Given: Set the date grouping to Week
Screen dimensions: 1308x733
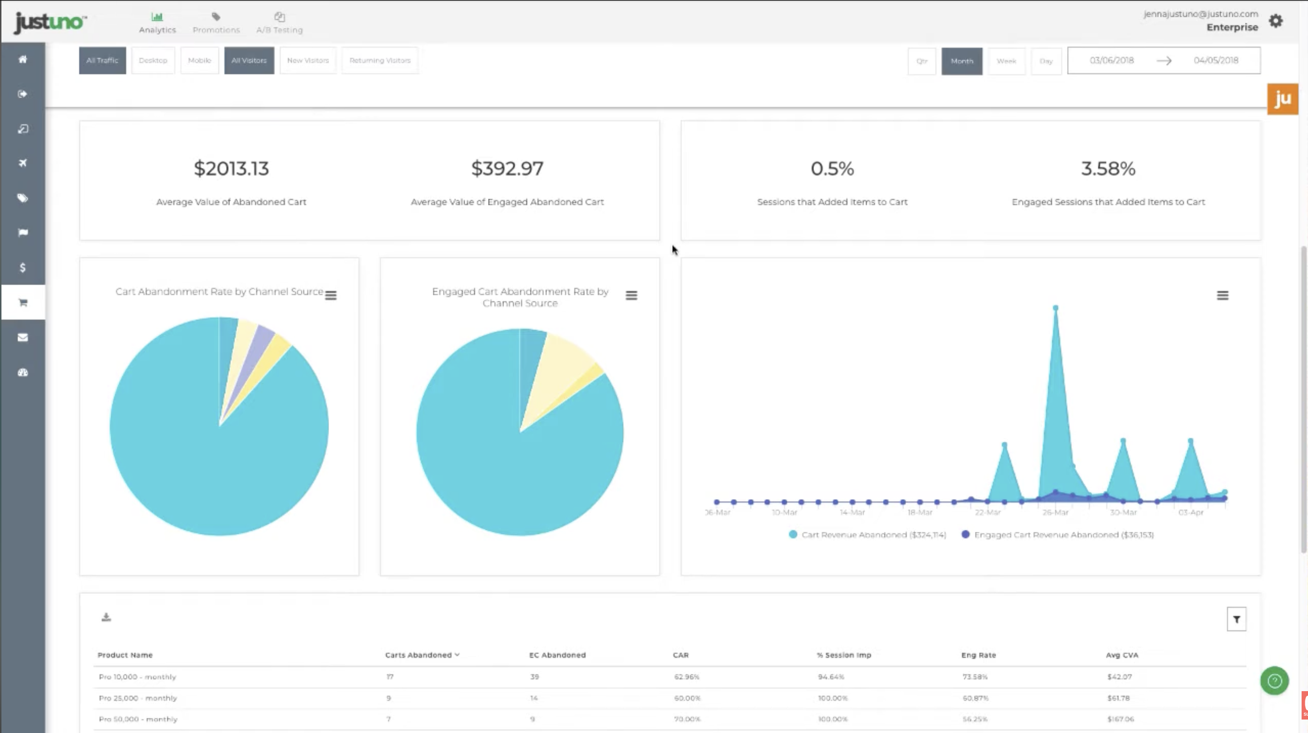Looking at the screenshot, I should point(1006,61).
